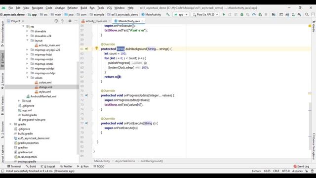Click the editor vertical scrollbar thumb
Screen dimensions: 316x178
(310, 126)
